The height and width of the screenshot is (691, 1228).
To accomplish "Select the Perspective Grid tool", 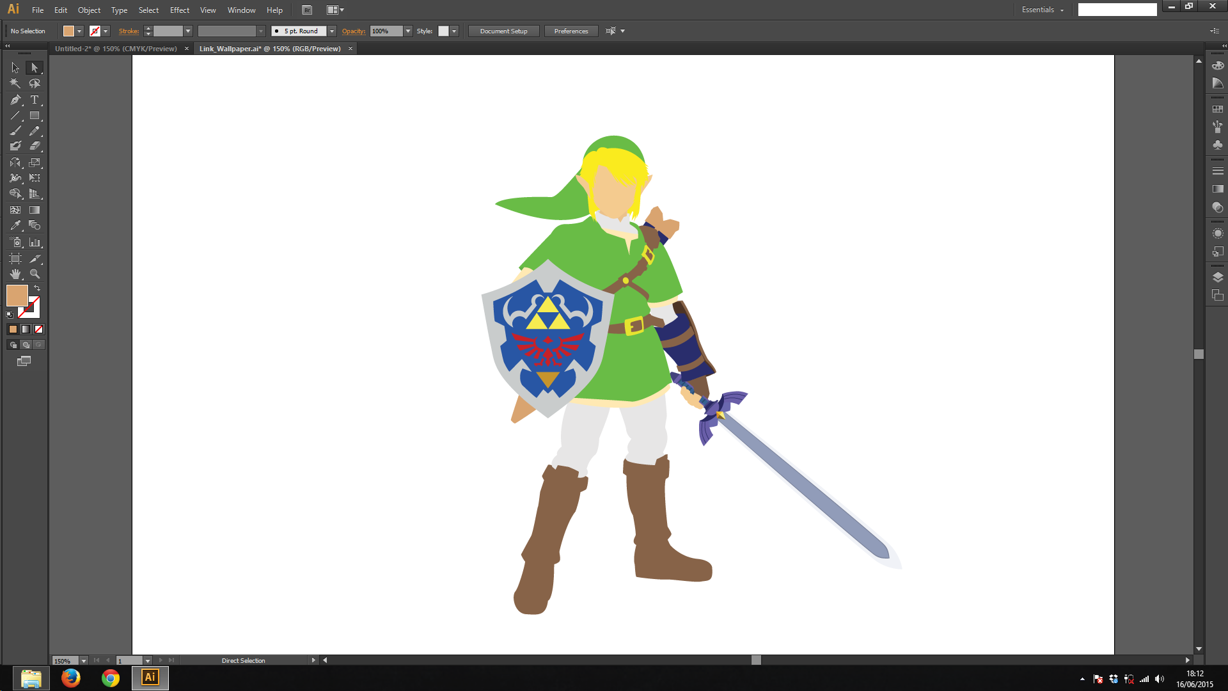I will coord(35,193).
